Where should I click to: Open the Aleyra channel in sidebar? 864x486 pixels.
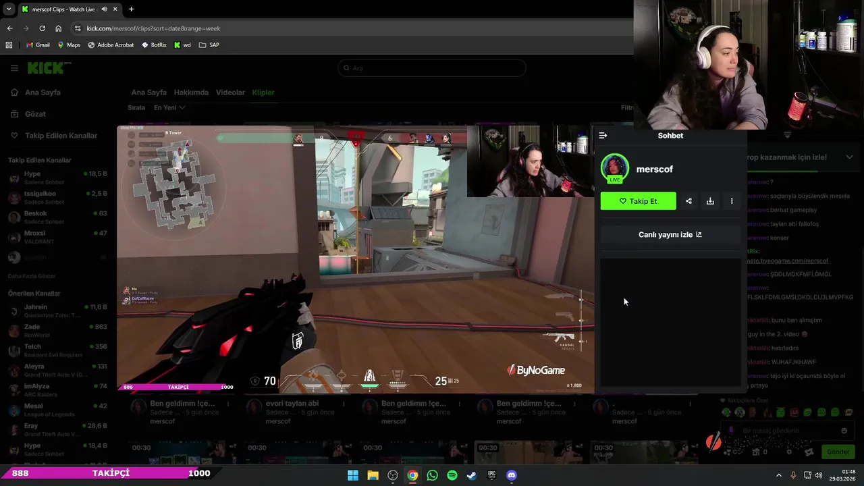point(57,370)
